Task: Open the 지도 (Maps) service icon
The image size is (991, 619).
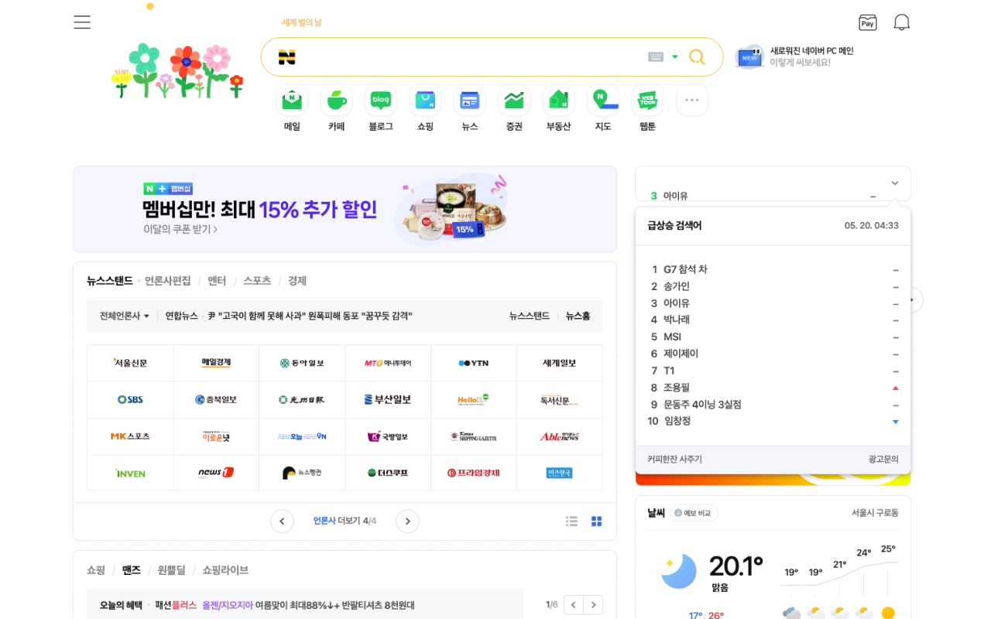Action: pyautogui.click(x=602, y=101)
